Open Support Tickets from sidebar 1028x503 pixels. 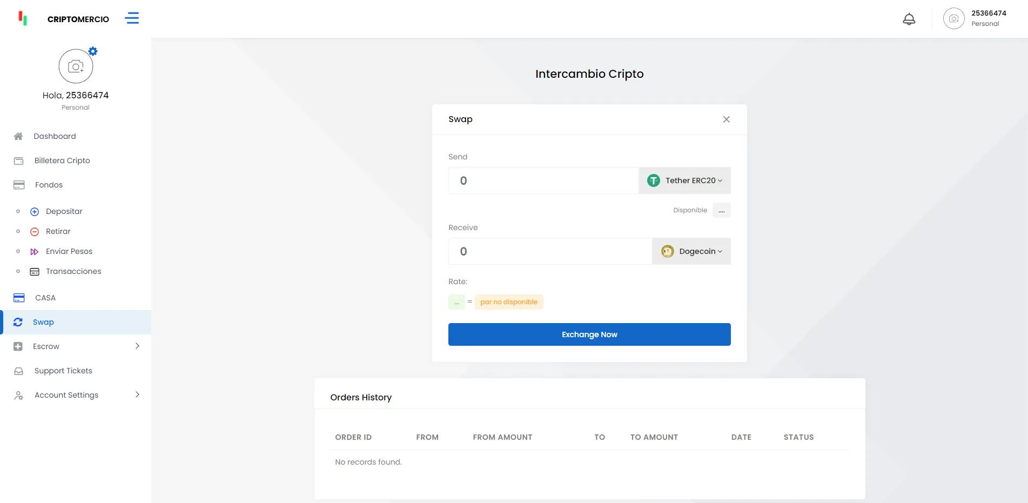coord(63,371)
